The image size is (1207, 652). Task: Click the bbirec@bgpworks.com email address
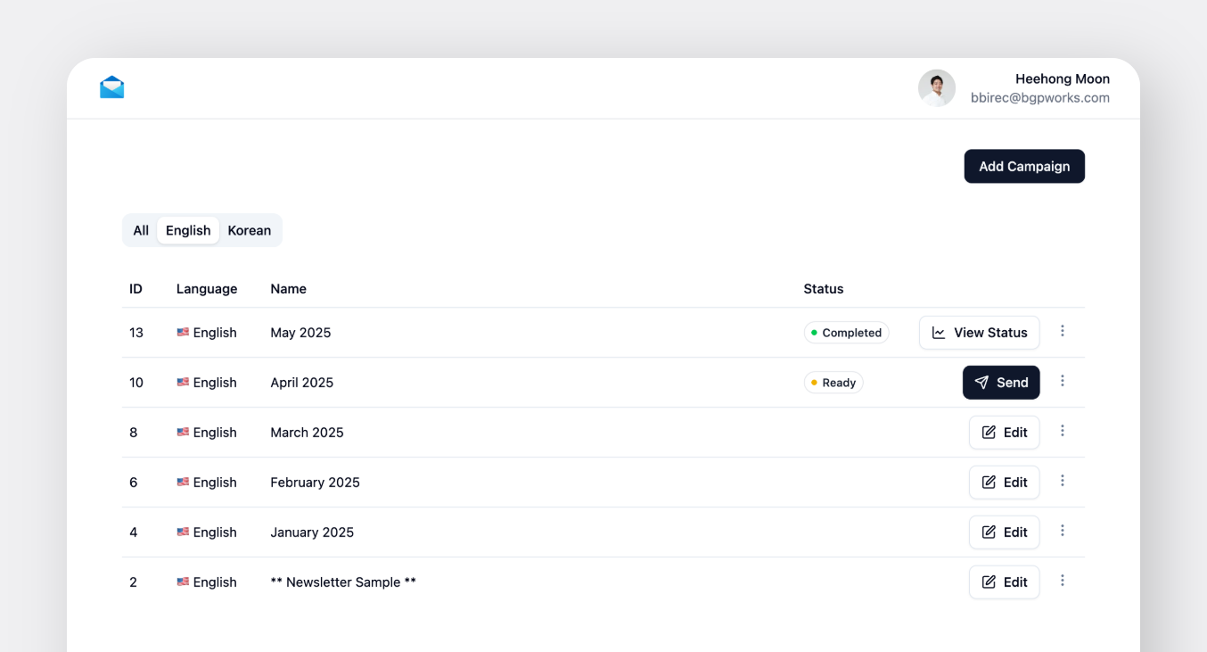click(x=1040, y=98)
